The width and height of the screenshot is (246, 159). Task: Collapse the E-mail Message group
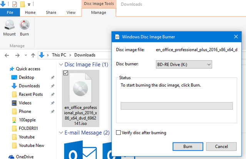pos(61,133)
